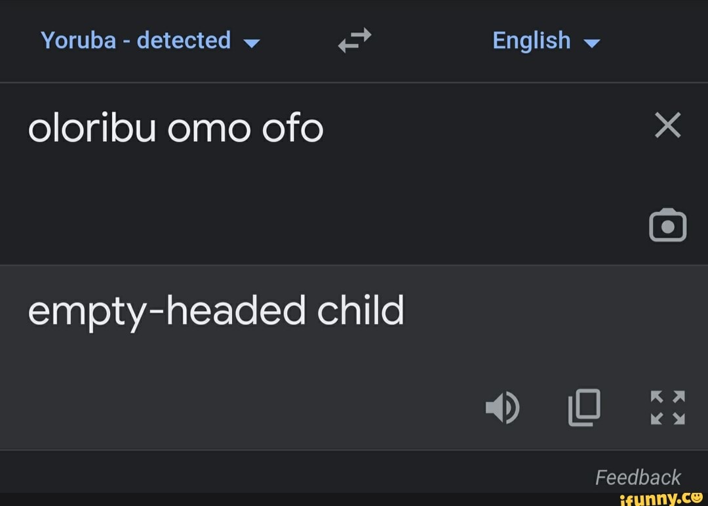Select the speaker icon below the translation

[x=503, y=408]
